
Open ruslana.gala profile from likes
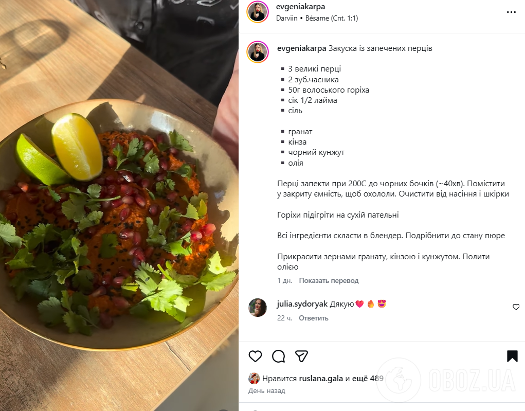(321, 379)
